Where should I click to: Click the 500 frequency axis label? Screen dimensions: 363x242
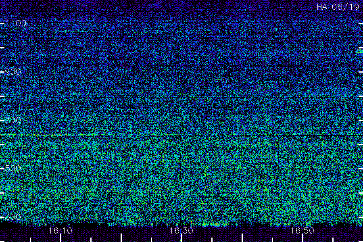pyautogui.click(x=13, y=169)
